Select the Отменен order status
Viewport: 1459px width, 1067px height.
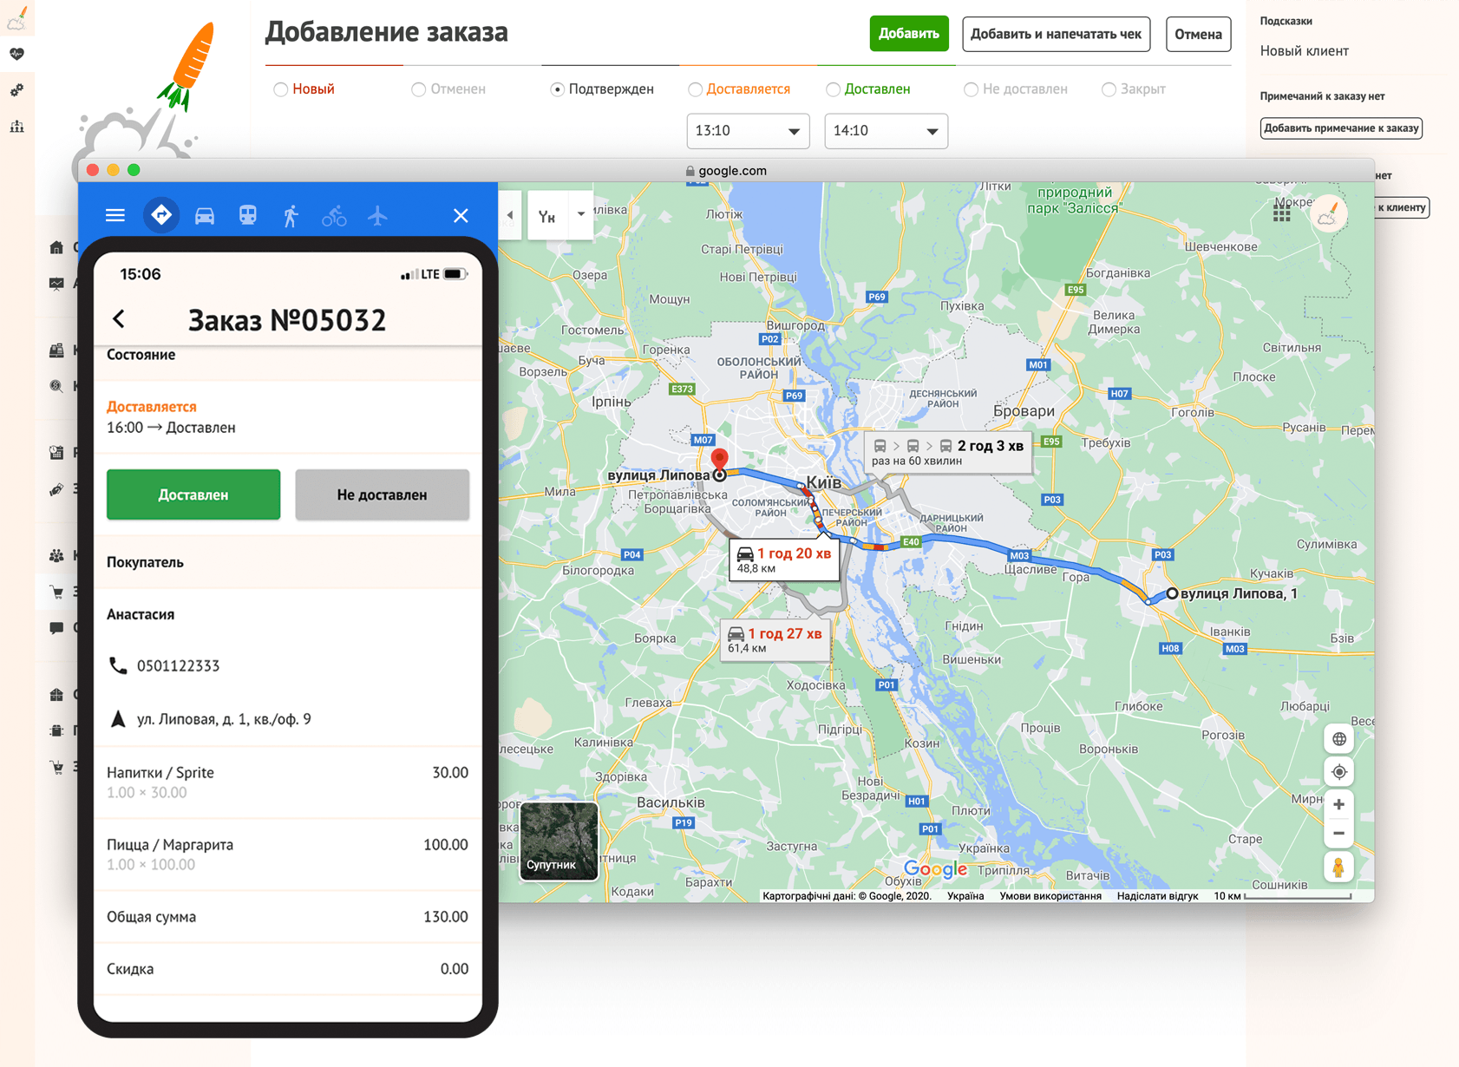point(448,89)
